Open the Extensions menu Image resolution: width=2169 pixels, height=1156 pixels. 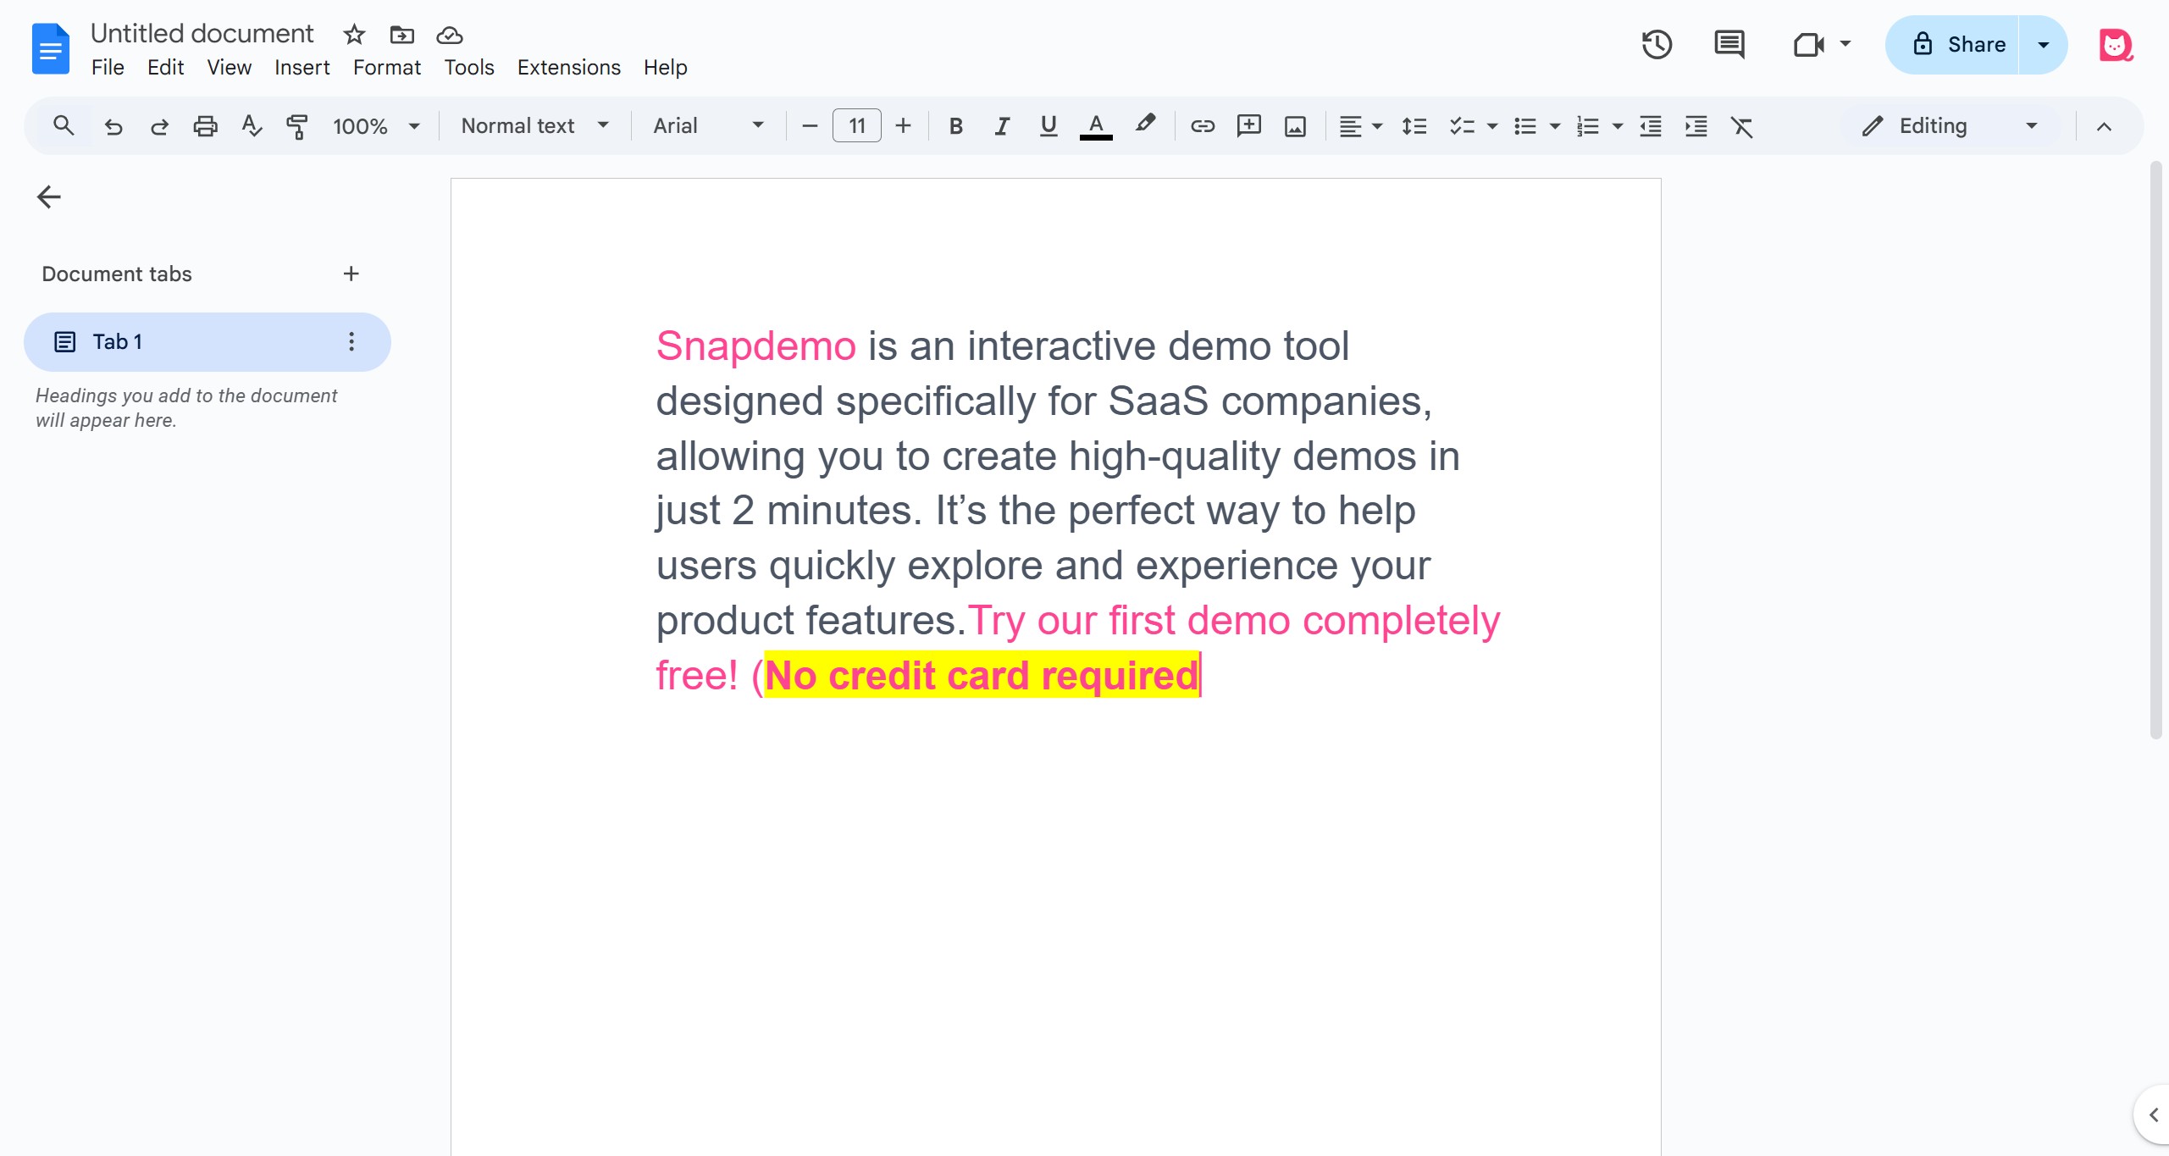569,67
